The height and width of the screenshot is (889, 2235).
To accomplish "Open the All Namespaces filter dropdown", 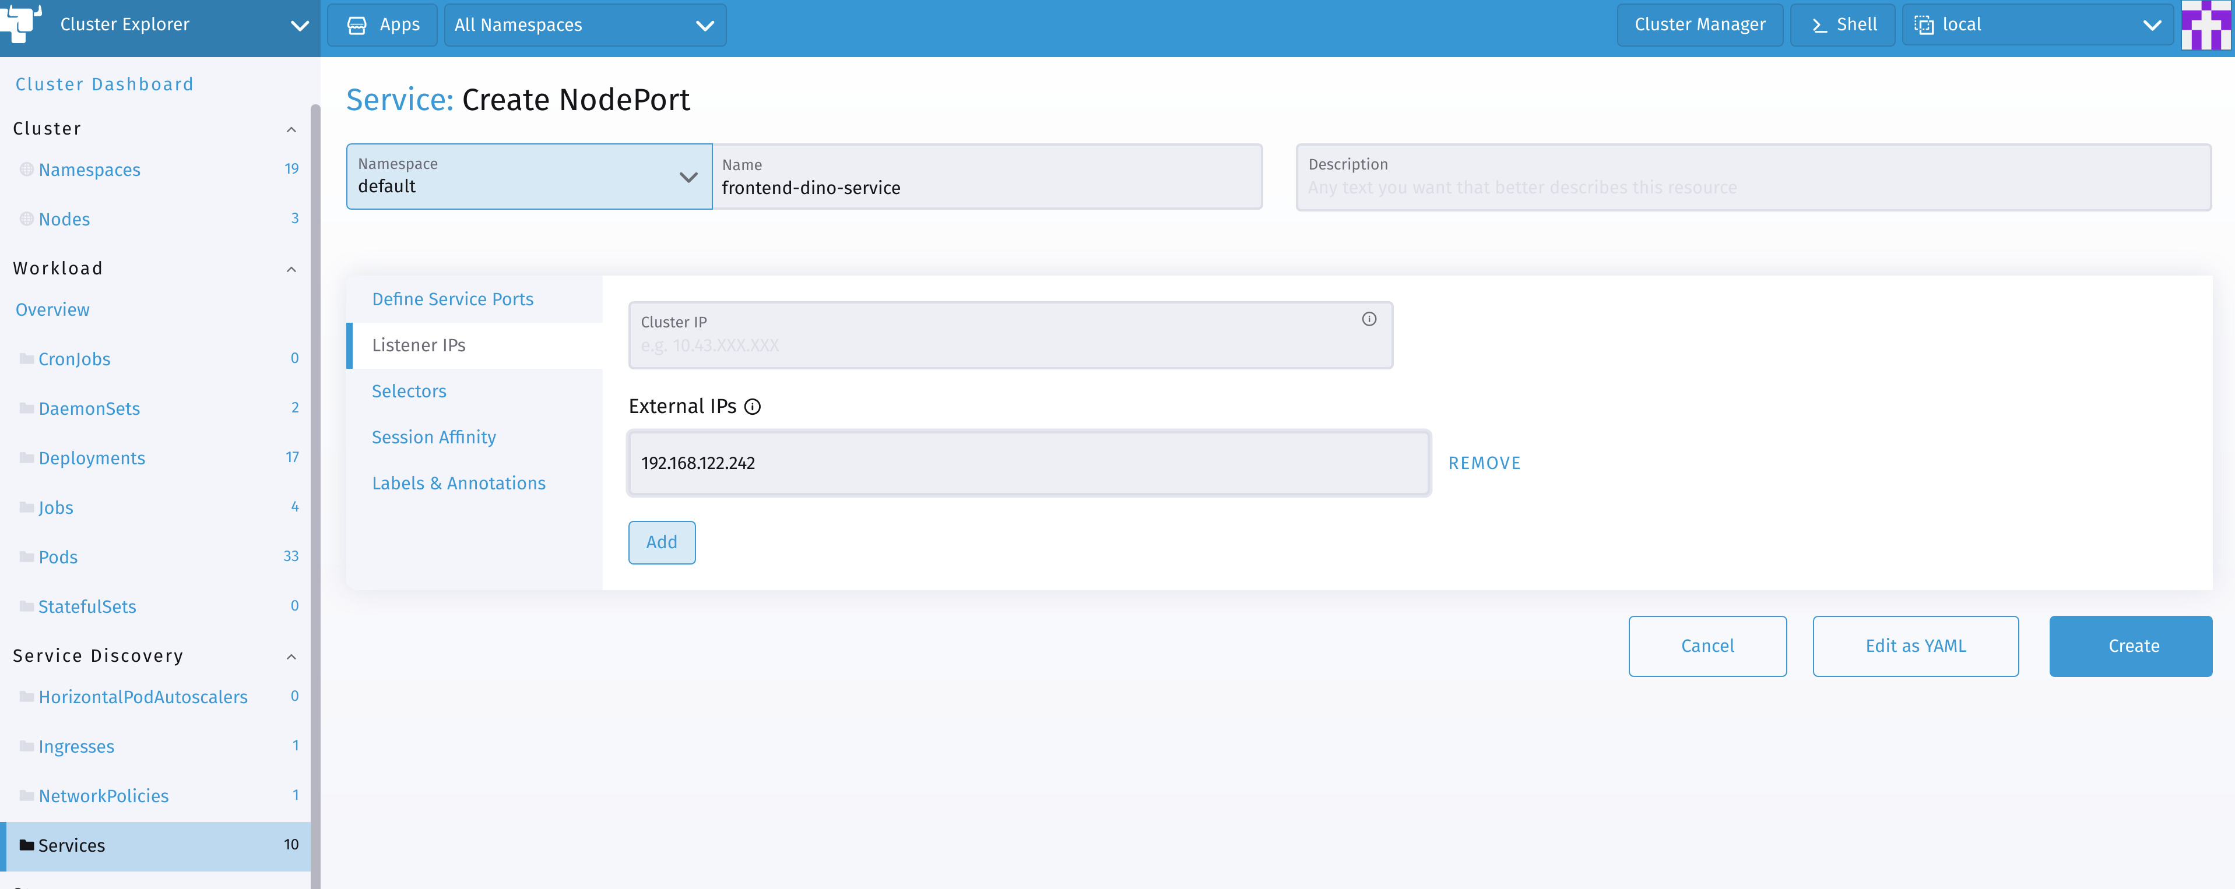I will pyautogui.click(x=705, y=25).
